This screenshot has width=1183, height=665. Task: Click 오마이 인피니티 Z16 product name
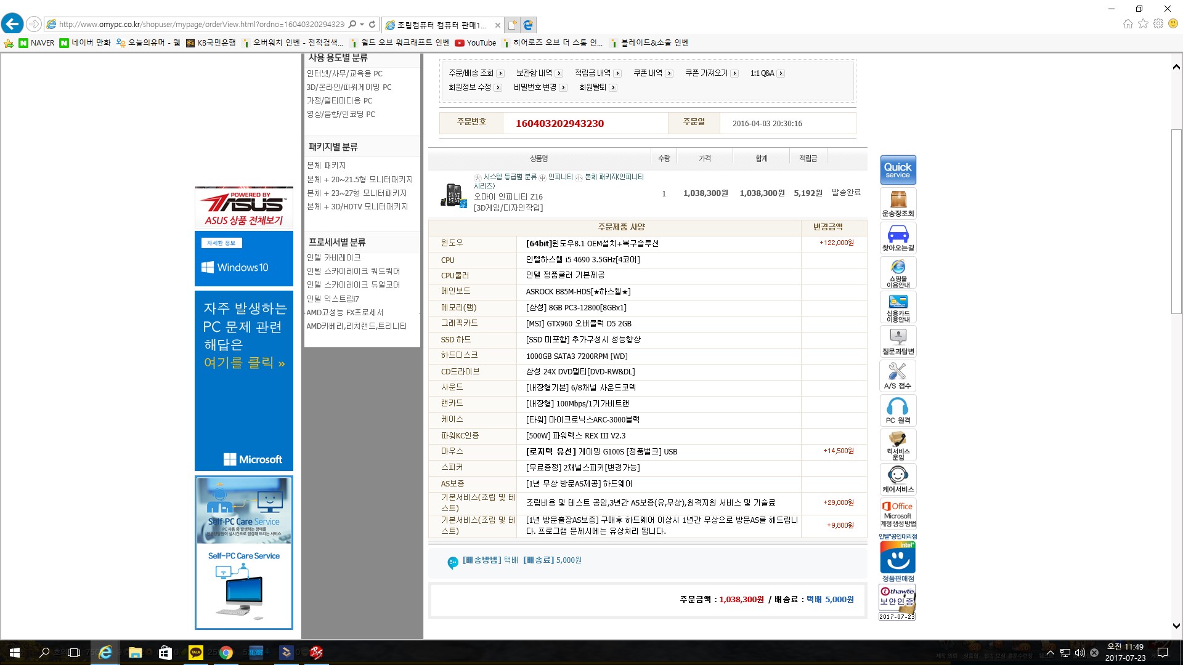508,197
